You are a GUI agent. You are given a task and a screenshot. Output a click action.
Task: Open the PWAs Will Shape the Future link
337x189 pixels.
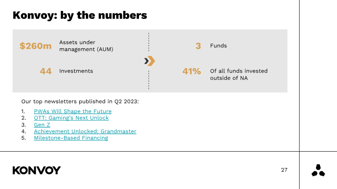click(x=73, y=111)
